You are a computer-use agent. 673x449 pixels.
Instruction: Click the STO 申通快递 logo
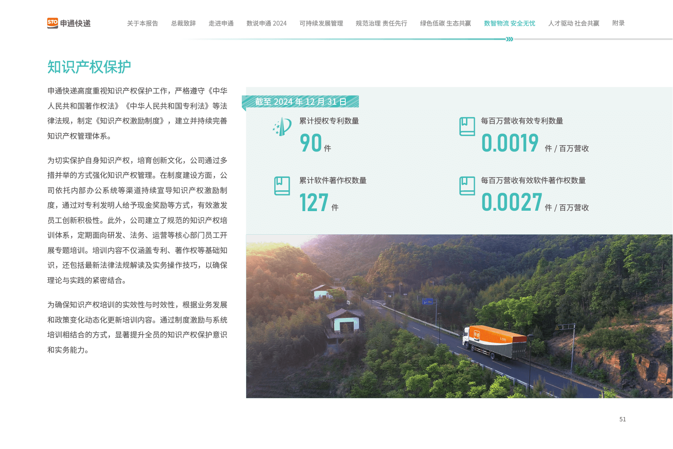pos(69,23)
